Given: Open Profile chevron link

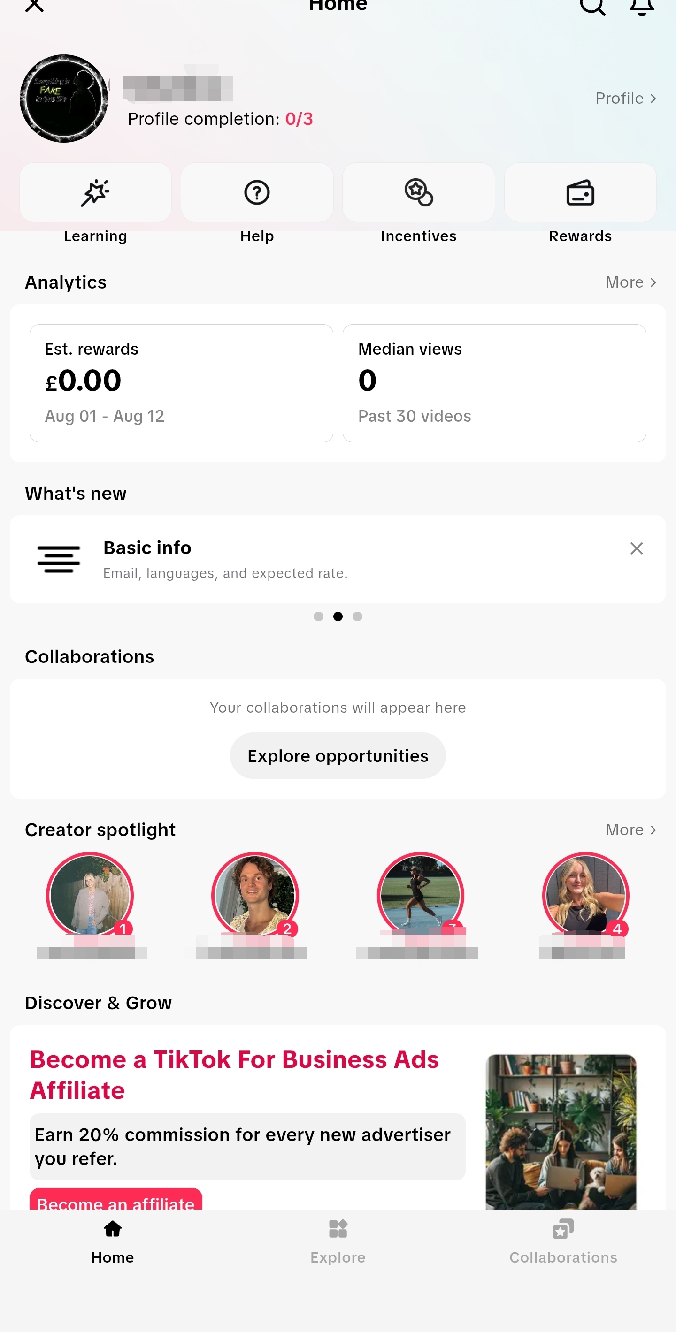Looking at the screenshot, I should coord(625,98).
